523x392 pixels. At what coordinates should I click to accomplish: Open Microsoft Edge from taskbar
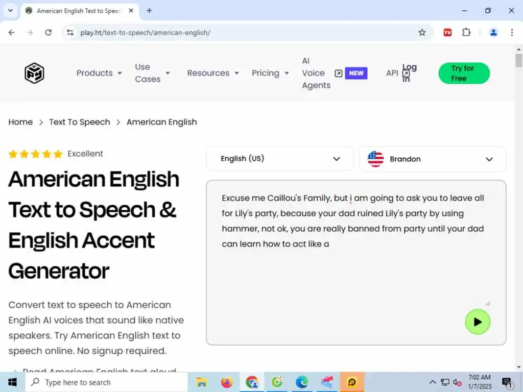(302, 382)
